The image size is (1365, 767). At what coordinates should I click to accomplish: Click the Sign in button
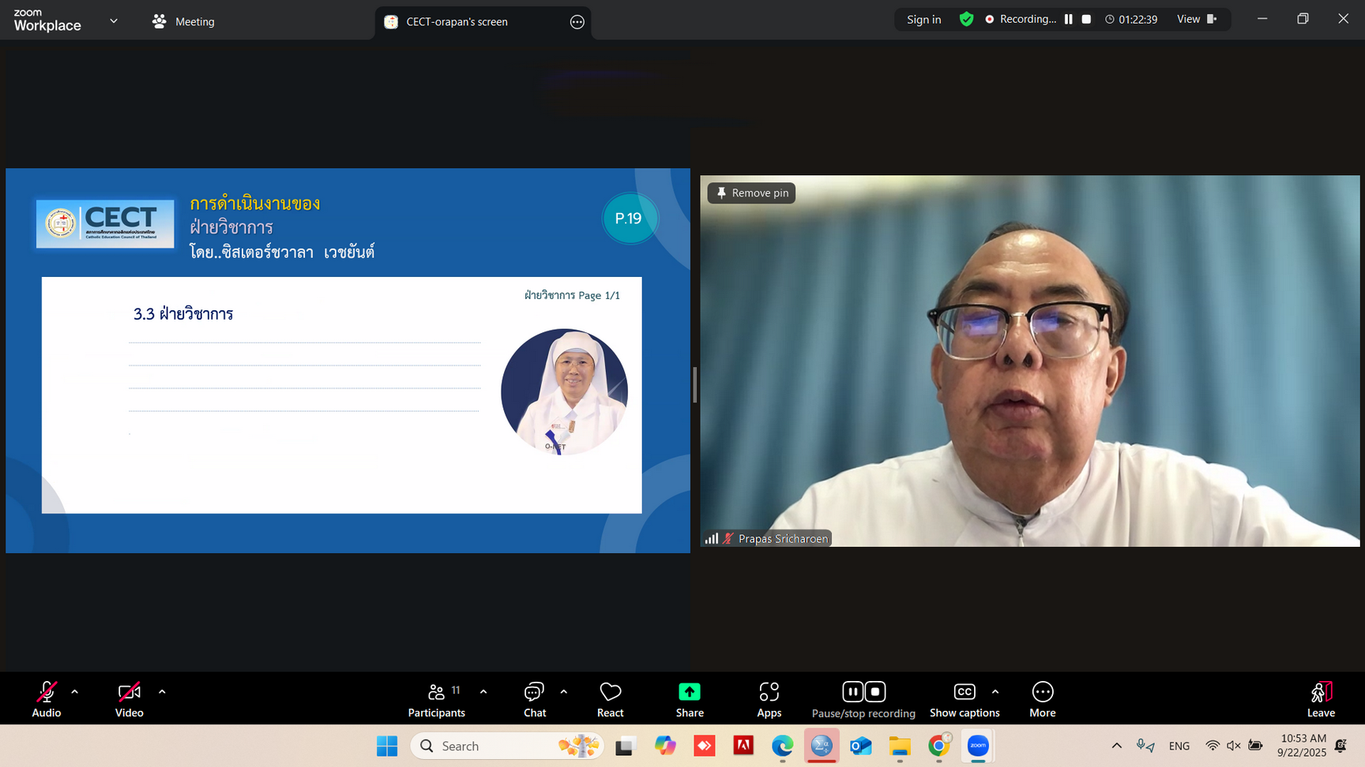pyautogui.click(x=923, y=19)
